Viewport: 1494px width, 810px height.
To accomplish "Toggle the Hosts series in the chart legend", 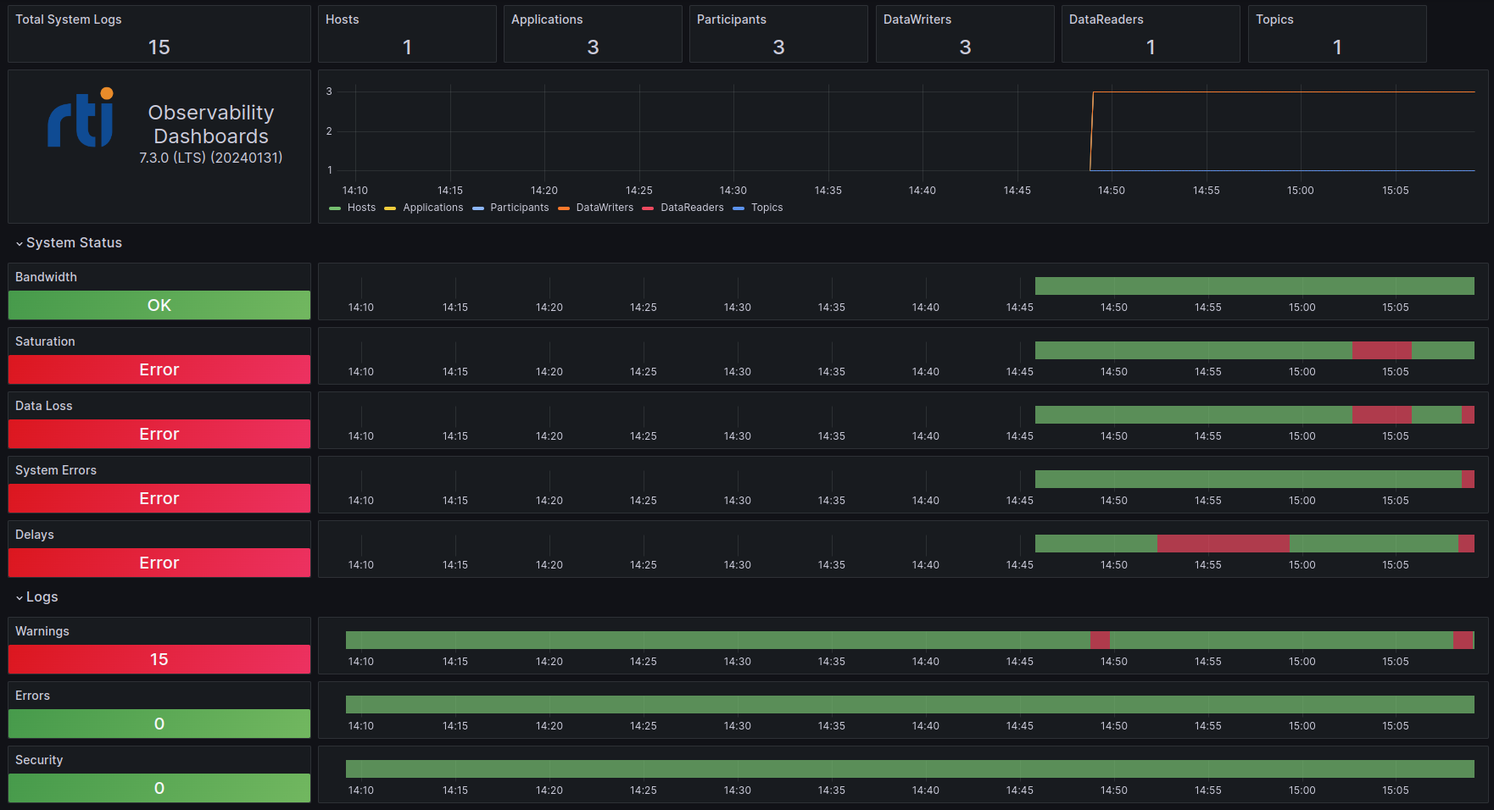I will coord(361,208).
